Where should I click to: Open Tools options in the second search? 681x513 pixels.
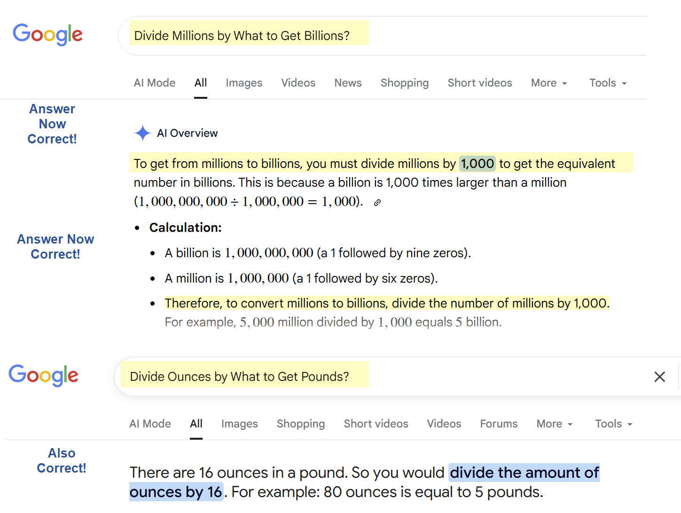[612, 424]
